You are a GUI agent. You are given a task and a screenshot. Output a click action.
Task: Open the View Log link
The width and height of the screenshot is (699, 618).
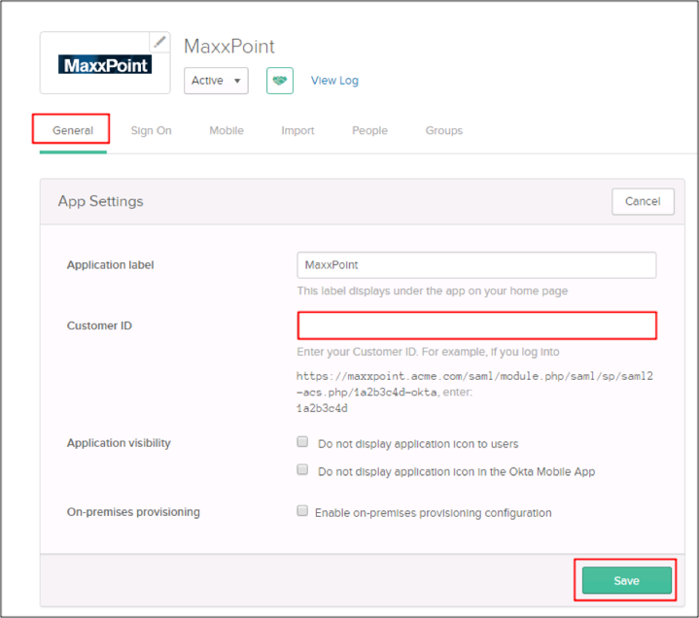pos(334,81)
